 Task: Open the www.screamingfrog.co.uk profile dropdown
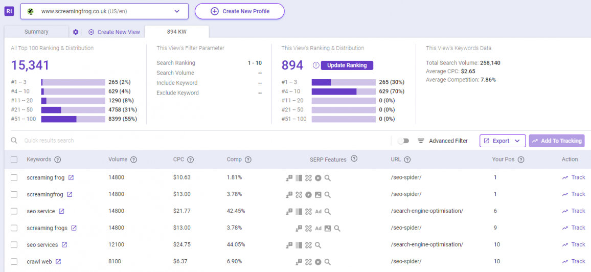coord(104,11)
